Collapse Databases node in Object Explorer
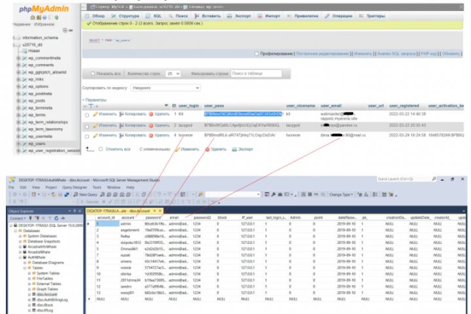The image size is (471, 314). coord(16,231)
